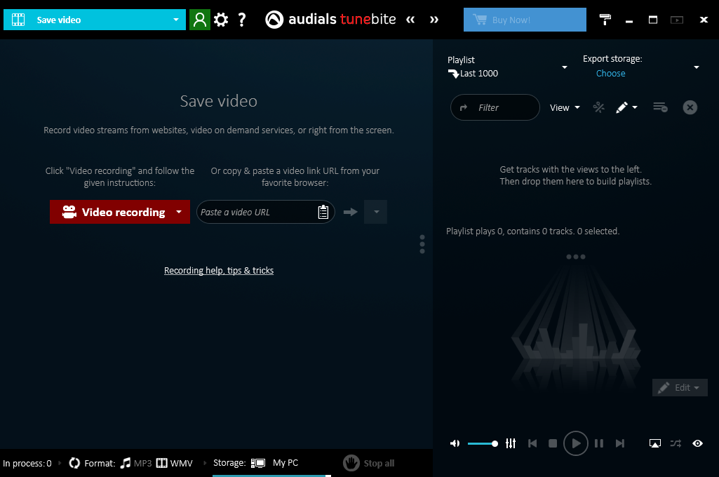Navigate forward with the » arrows
The width and height of the screenshot is (719, 477).
[434, 19]
